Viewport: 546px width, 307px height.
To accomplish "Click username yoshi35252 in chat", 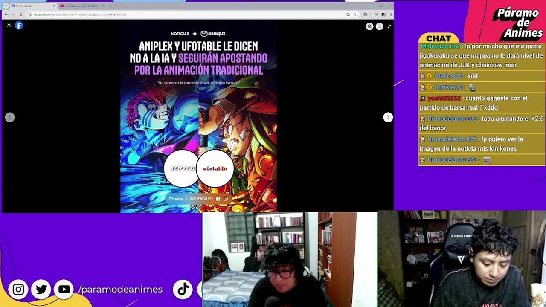I will pyautogui.click(x=444, y=98).
